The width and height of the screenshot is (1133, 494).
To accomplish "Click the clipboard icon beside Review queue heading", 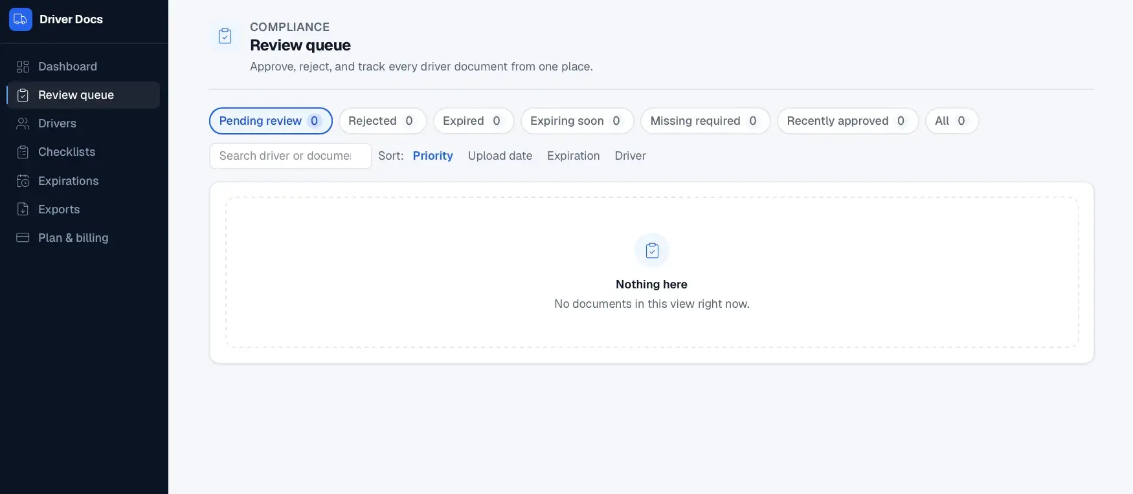I will tap(225, 36).
